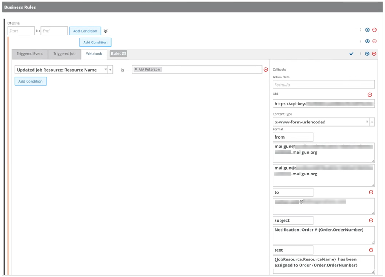The width and height of the screenshot is (385, 277).
Task: Click the indented Add Condition button below Effective
Action: coord(95,42)
